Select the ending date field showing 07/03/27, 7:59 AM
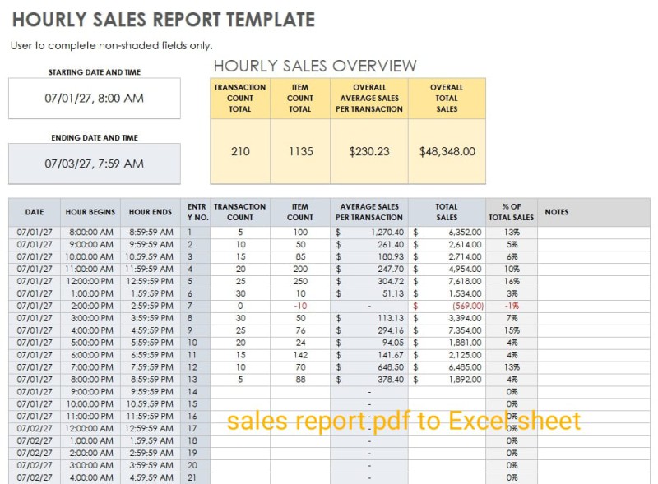The width and height of the screenshot is (658, 484). [x=94, y=164]
